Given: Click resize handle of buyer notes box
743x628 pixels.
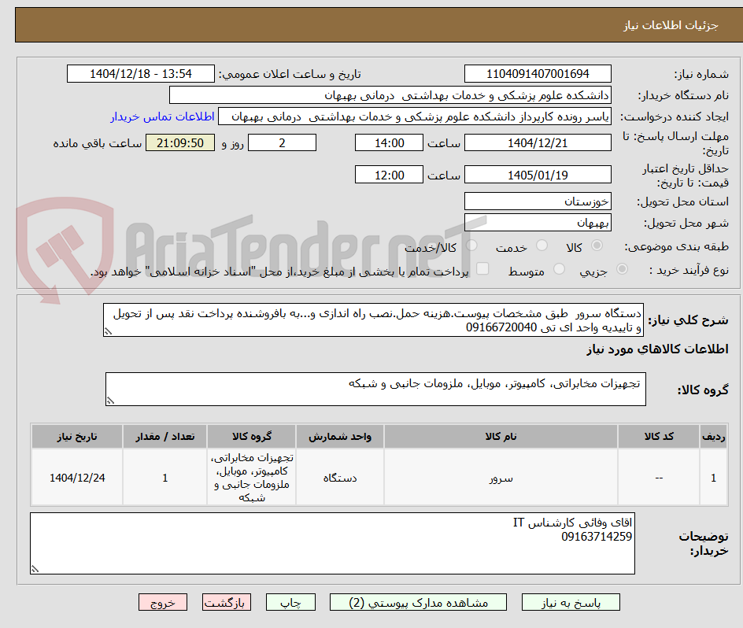Looking at the screenshot, I should point(35,569).
